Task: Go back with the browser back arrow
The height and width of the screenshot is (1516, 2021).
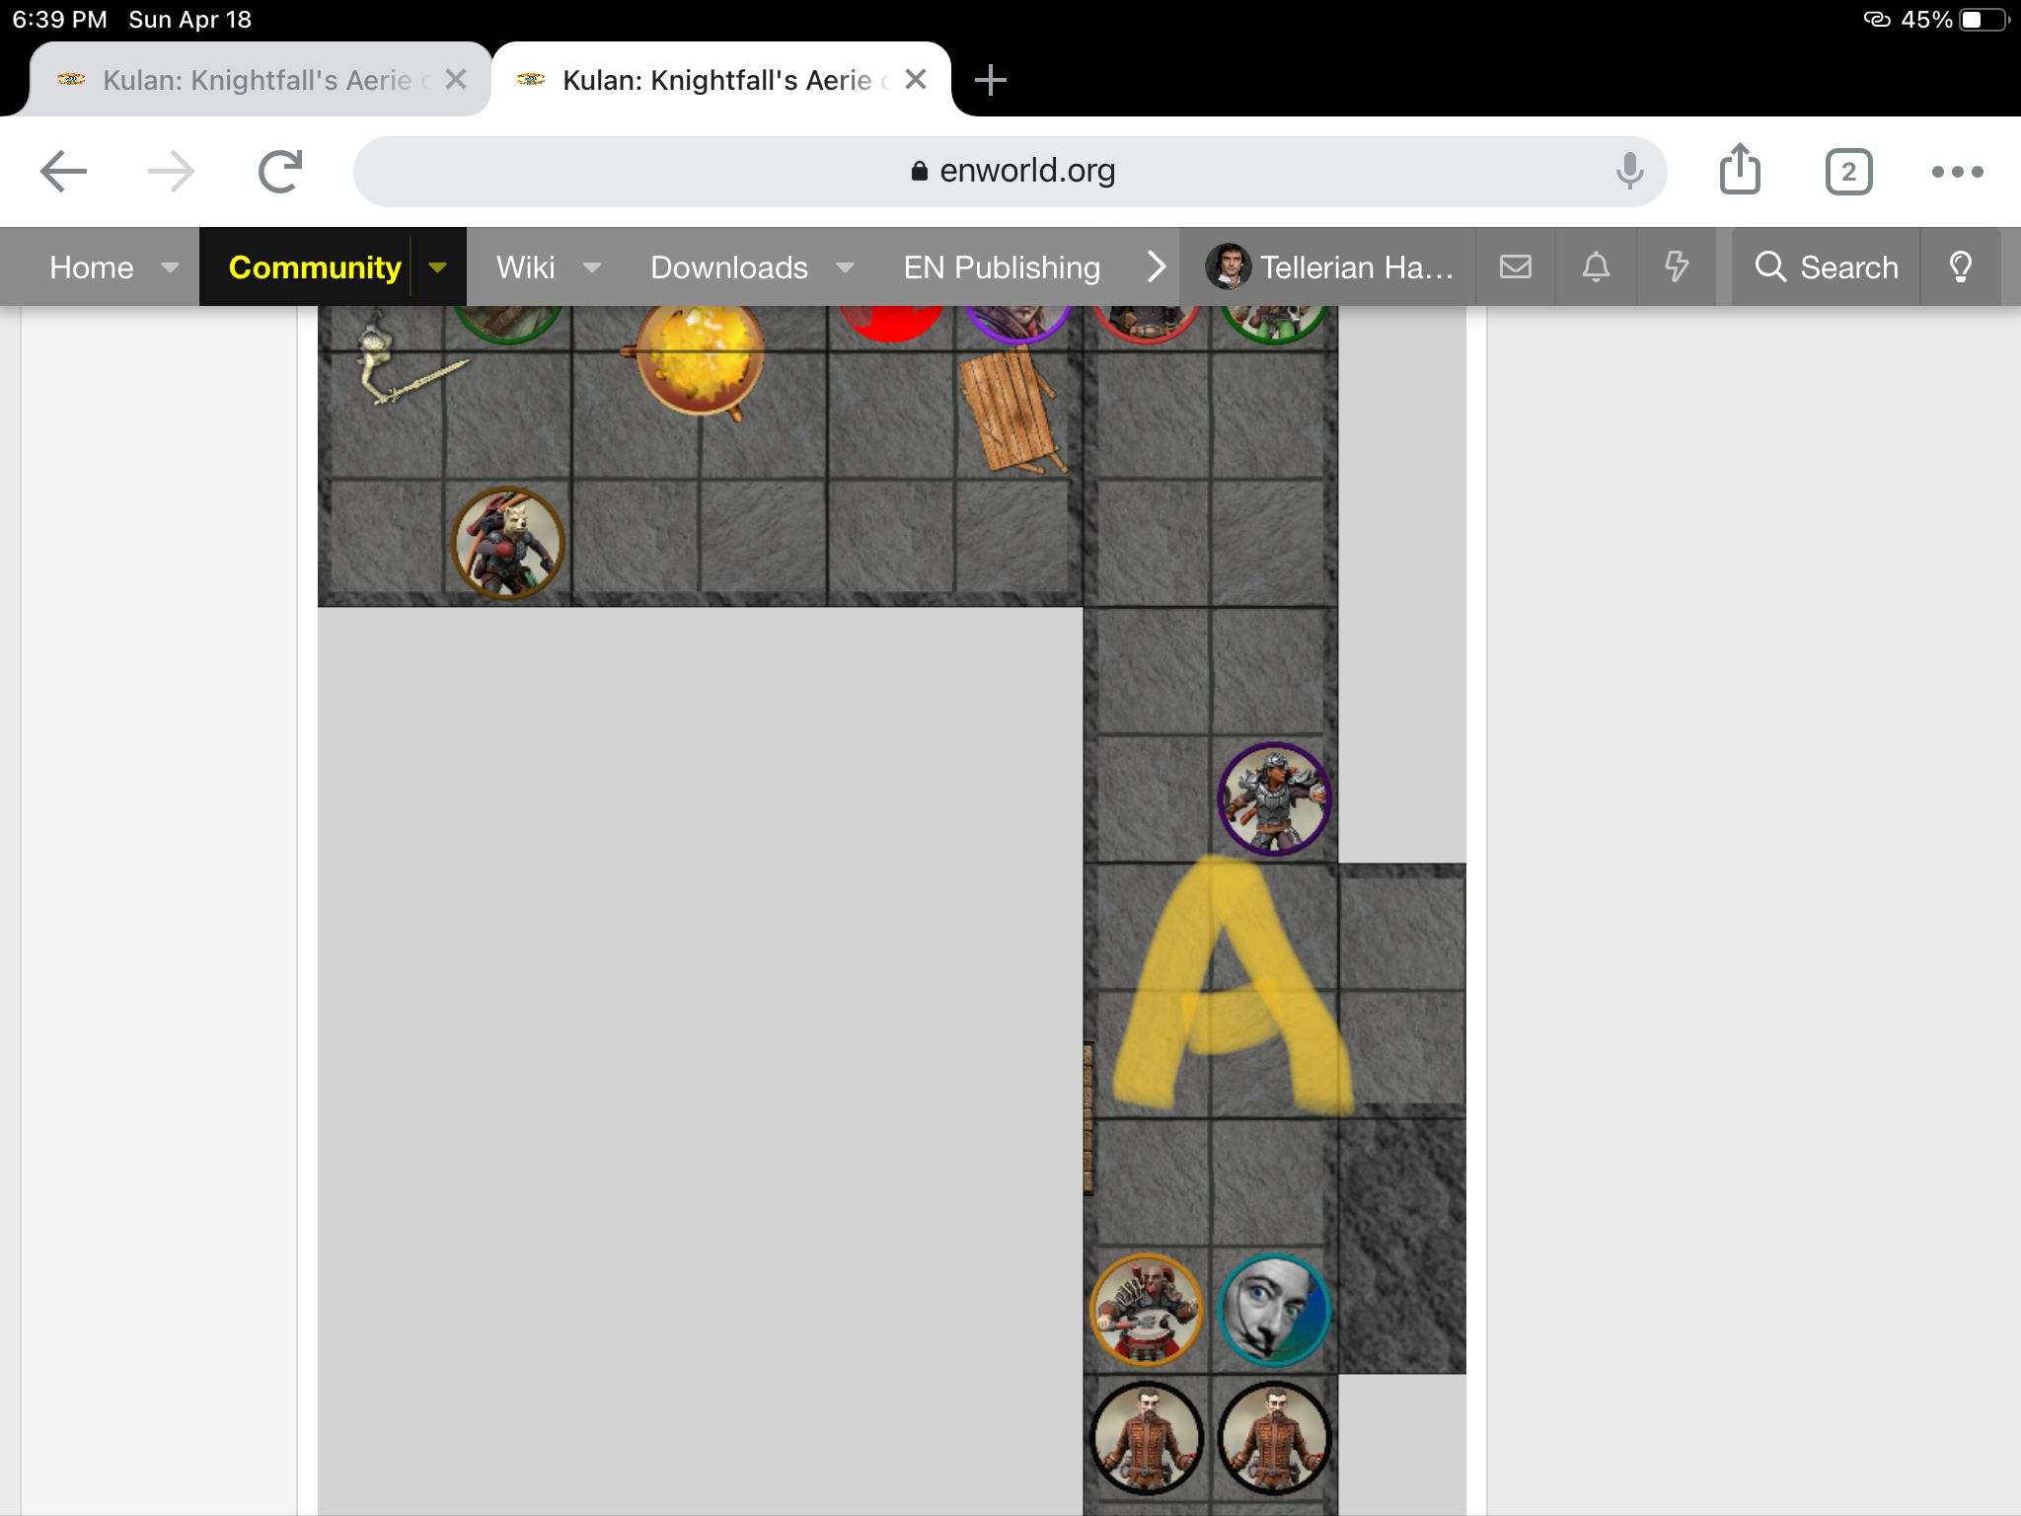Action: [64, 172]
